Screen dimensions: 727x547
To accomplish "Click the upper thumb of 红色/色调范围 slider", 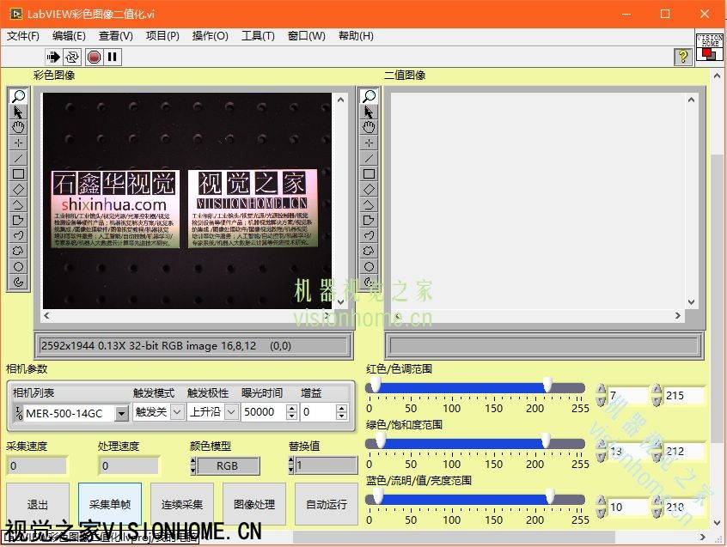I will pyautogui.click(x=547, y=385).
